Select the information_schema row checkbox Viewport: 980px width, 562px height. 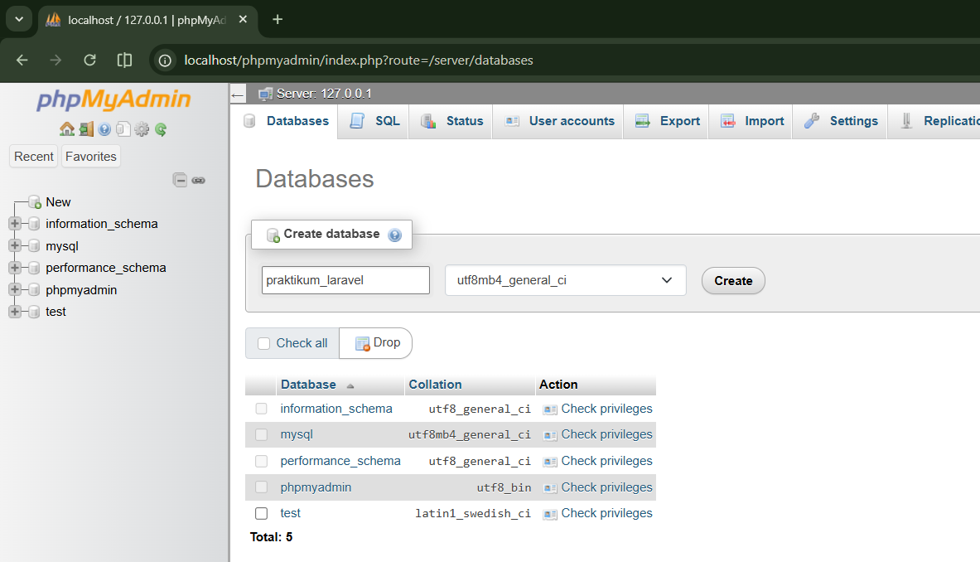click(x=261, y=409)
